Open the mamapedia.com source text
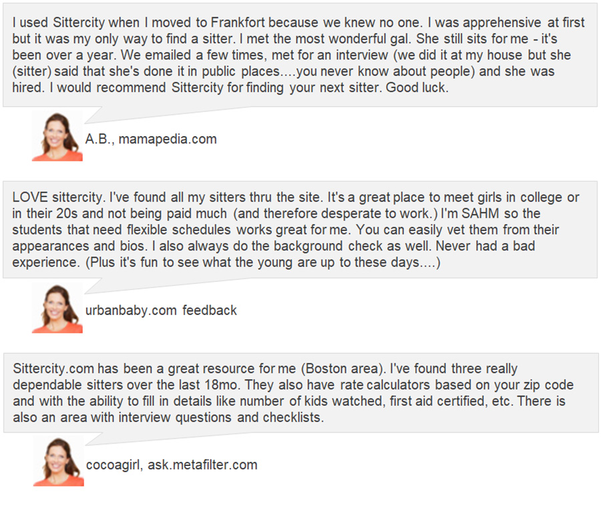Screen dimensions: 601x510 pyautogui.click(x=168, y=139)
